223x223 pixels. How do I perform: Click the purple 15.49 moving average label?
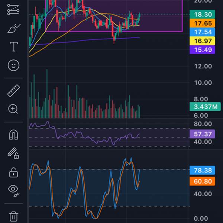click(x=202, y=50)
